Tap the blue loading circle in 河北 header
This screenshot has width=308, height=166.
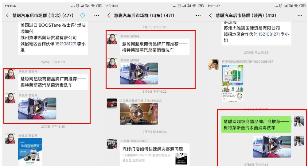[x=83, y=15]
